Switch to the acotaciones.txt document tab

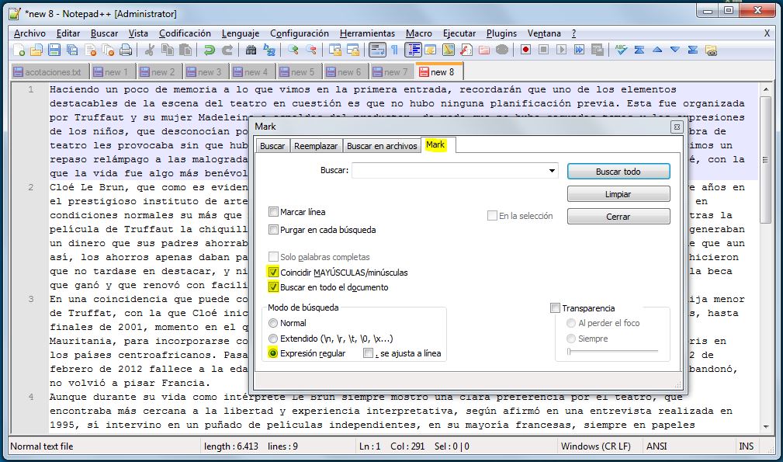click(x=49, y=72)
